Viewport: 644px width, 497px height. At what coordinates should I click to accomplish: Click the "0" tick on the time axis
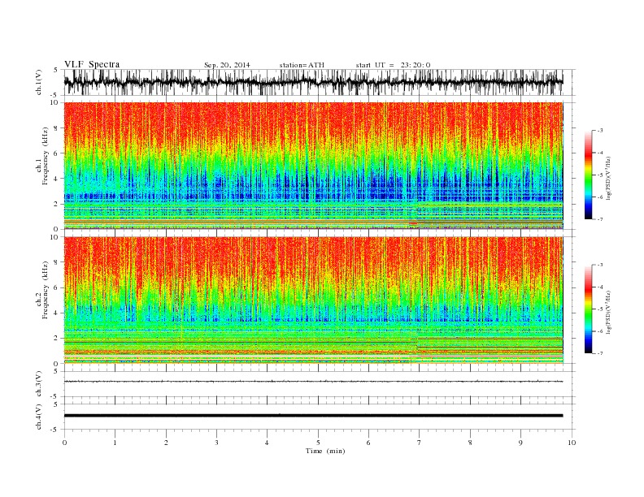point(64,443)
